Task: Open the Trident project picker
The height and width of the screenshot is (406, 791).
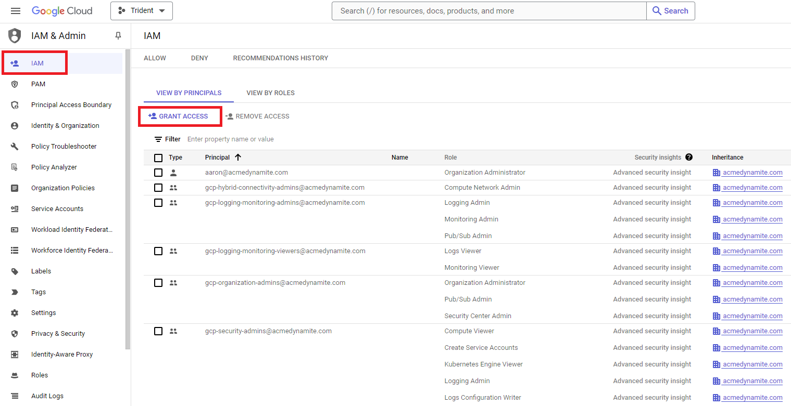Action: click(x=141, y=10)
